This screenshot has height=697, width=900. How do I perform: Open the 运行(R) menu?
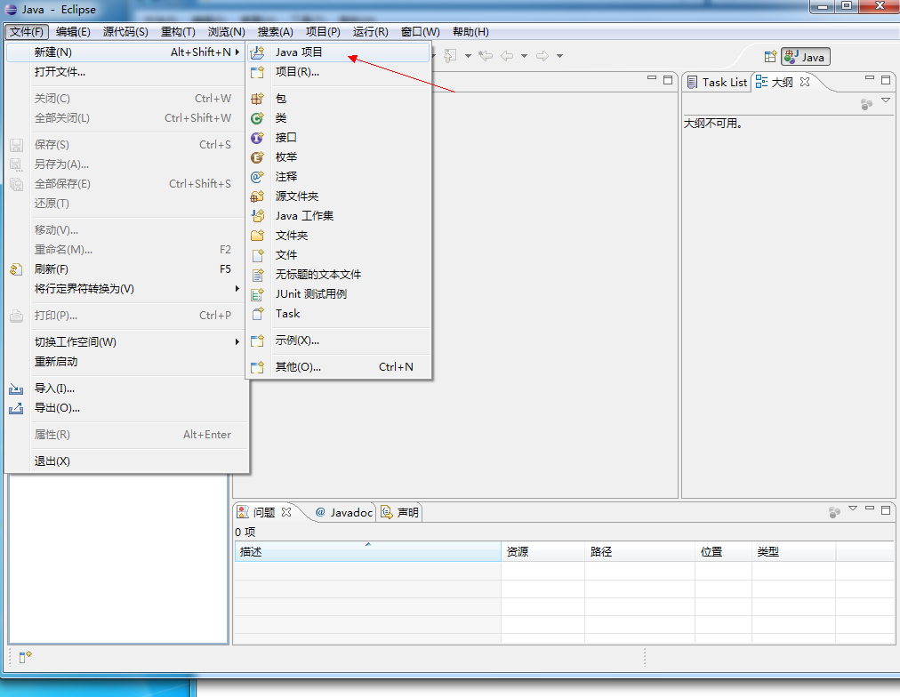370,31
